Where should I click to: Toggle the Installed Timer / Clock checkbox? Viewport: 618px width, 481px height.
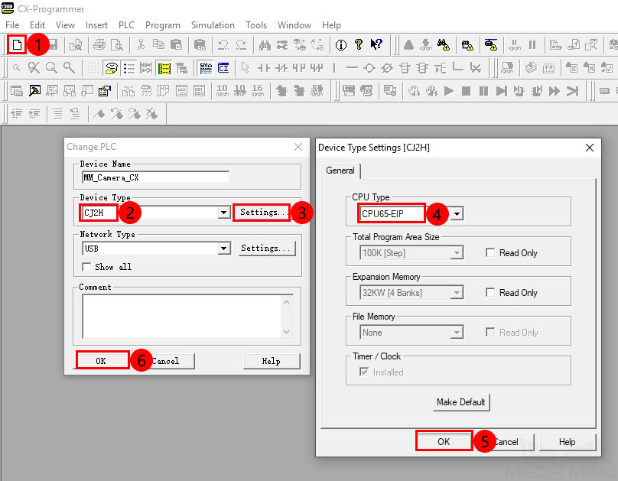(x=364, y=372)
